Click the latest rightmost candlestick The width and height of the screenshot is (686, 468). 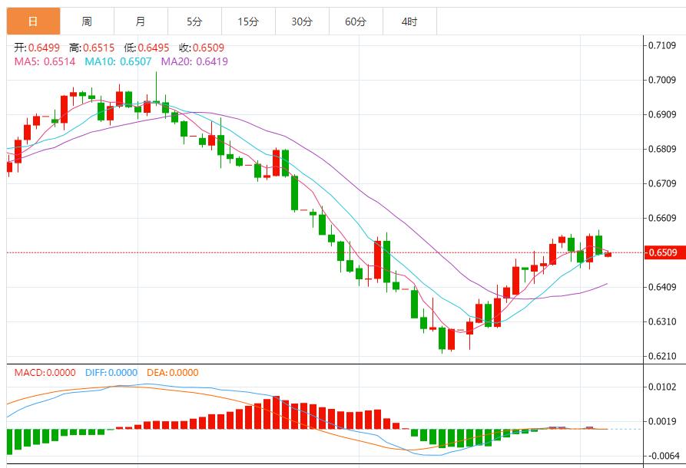608,254
